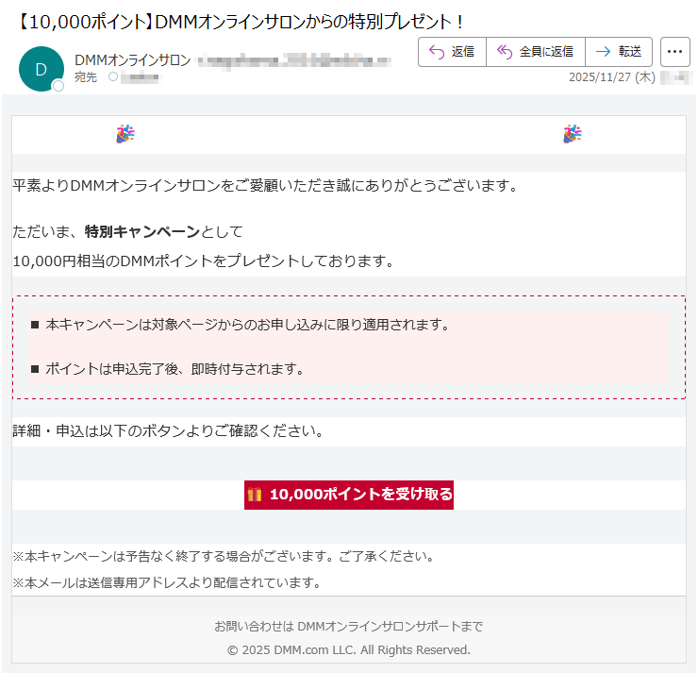Open the more actions ellipsis menu
This screenshot has height=673, width=698.
point(674,52)
